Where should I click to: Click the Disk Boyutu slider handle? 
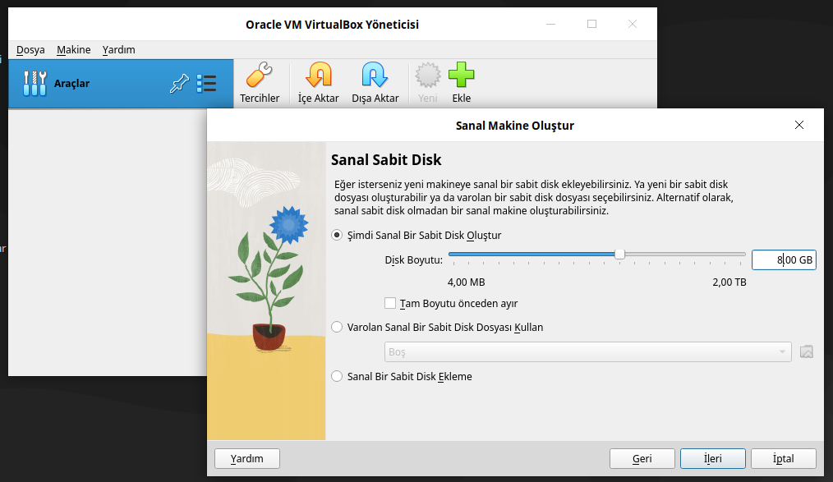tap(619, 255)
